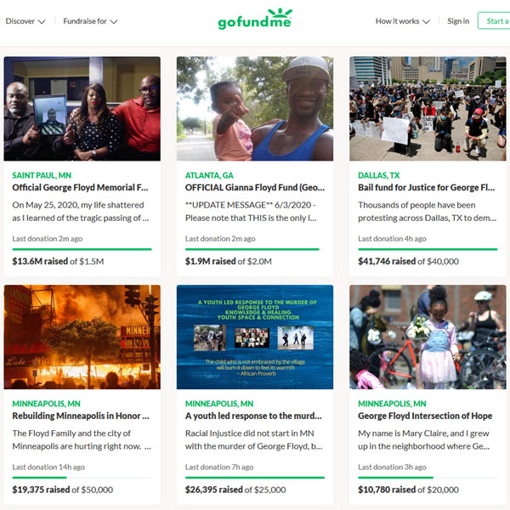The height and width of the screenshot is (510, 510).
Task: Expand the How it works menu
Action: (403, 21)
